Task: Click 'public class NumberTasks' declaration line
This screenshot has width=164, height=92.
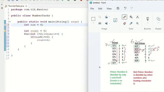Action: [32, 16]
